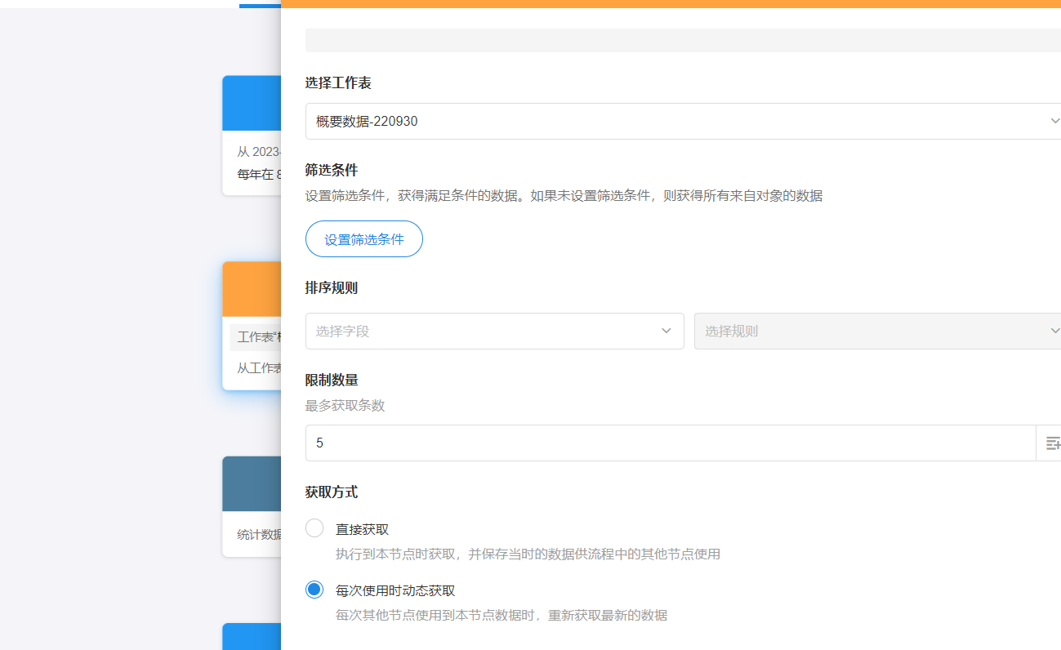Click the chevron arrow inside 选择字段 box
Image resolution: width=1061 pixels, height=650 pixels.
coord(666,331)
